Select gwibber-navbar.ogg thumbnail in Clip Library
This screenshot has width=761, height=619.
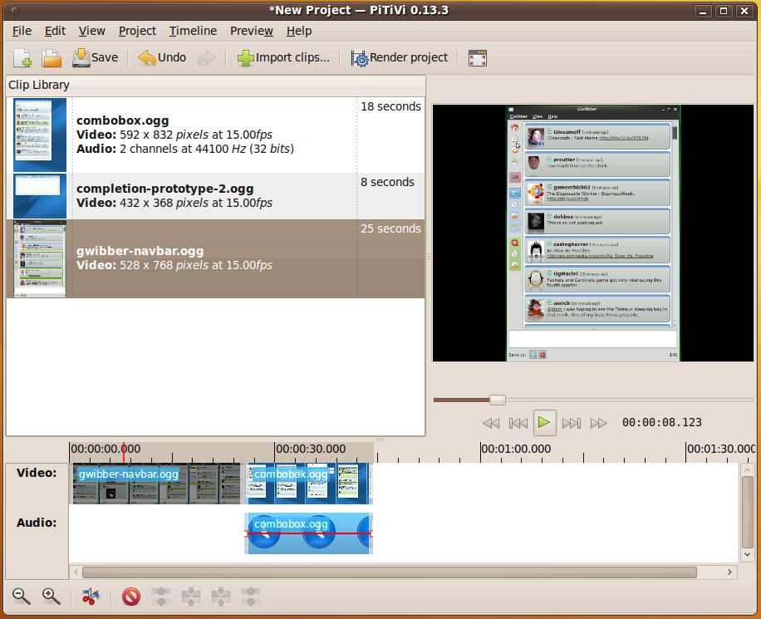(40, 258)
